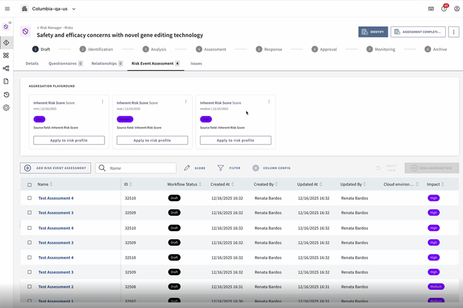
Task: Open the document icon in left sidebar
Action: pos(6,81)
